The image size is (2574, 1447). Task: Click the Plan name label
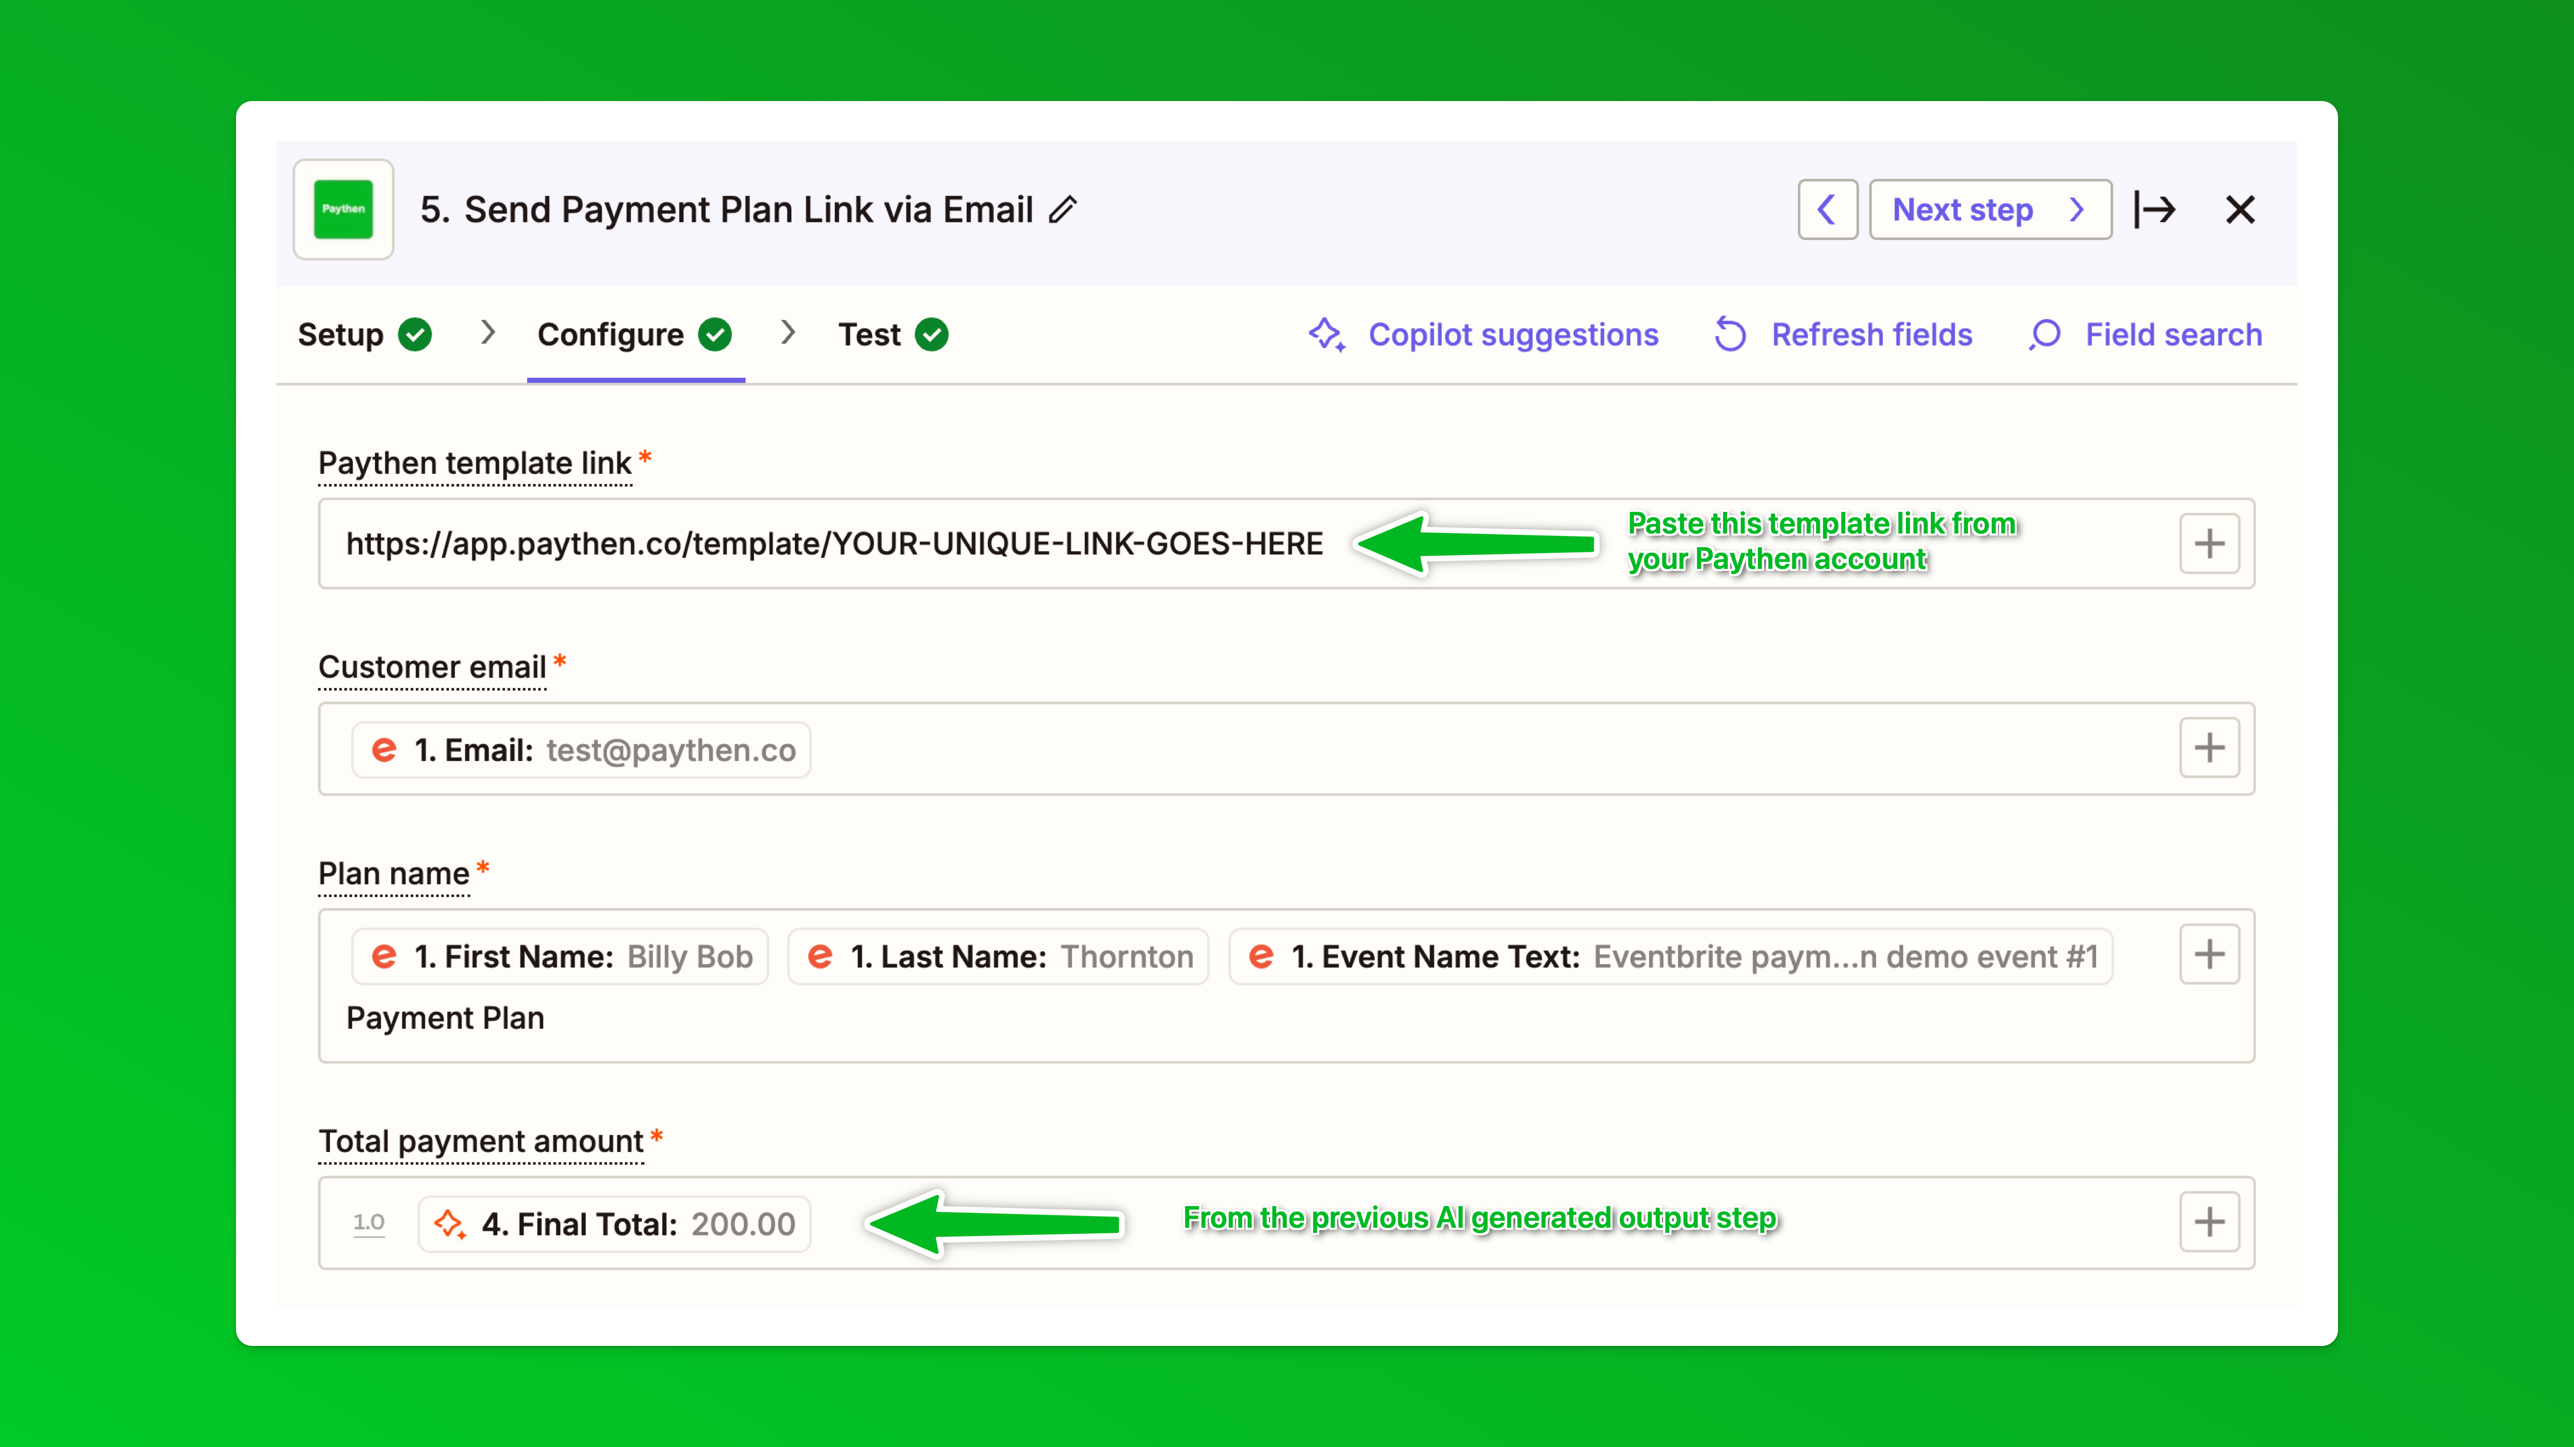click(x=394, y=874)
